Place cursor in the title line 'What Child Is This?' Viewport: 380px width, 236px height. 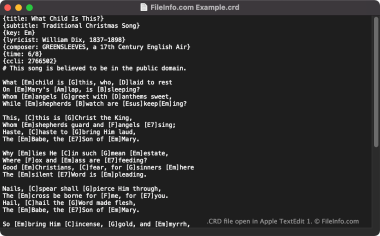tap(53, 18)
